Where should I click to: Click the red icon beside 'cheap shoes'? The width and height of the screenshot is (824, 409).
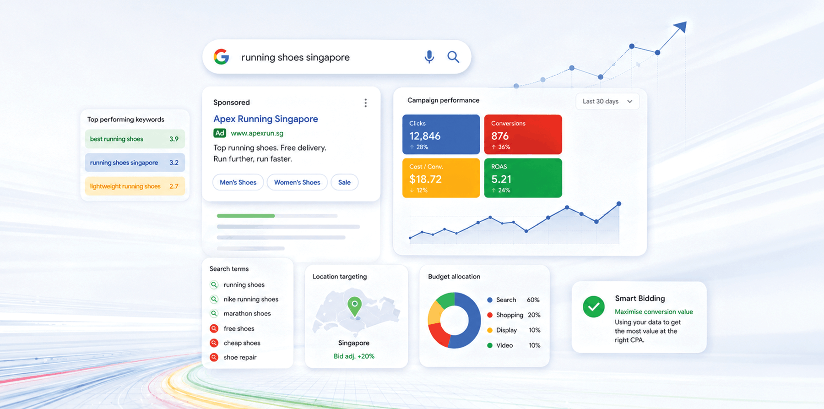click(214, 343)
